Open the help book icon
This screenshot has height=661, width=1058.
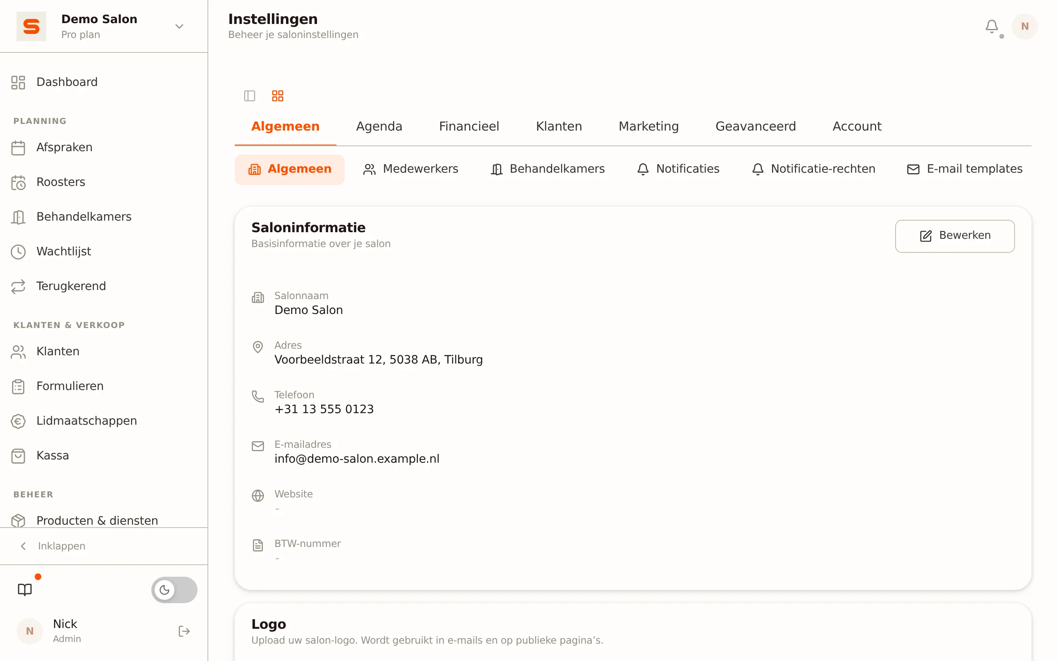[x=25, y=589]
